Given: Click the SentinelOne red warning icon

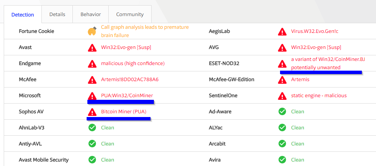Looking at the screenshot, I should tap(282, 96).
